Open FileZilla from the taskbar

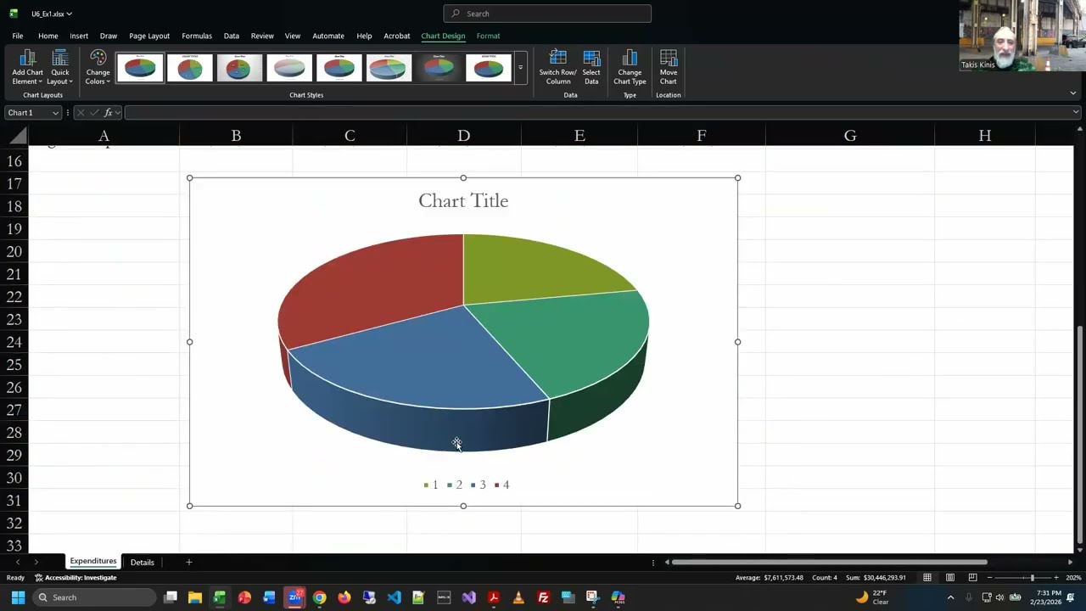543,597
